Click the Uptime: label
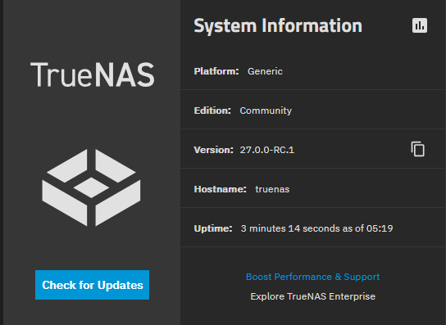The width and height of the screenshot is (446, 325). [x=213, y=228]
